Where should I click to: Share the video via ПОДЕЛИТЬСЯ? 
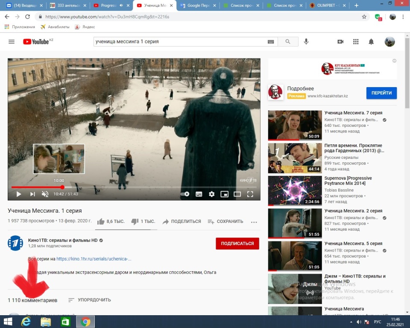[182, 222]
